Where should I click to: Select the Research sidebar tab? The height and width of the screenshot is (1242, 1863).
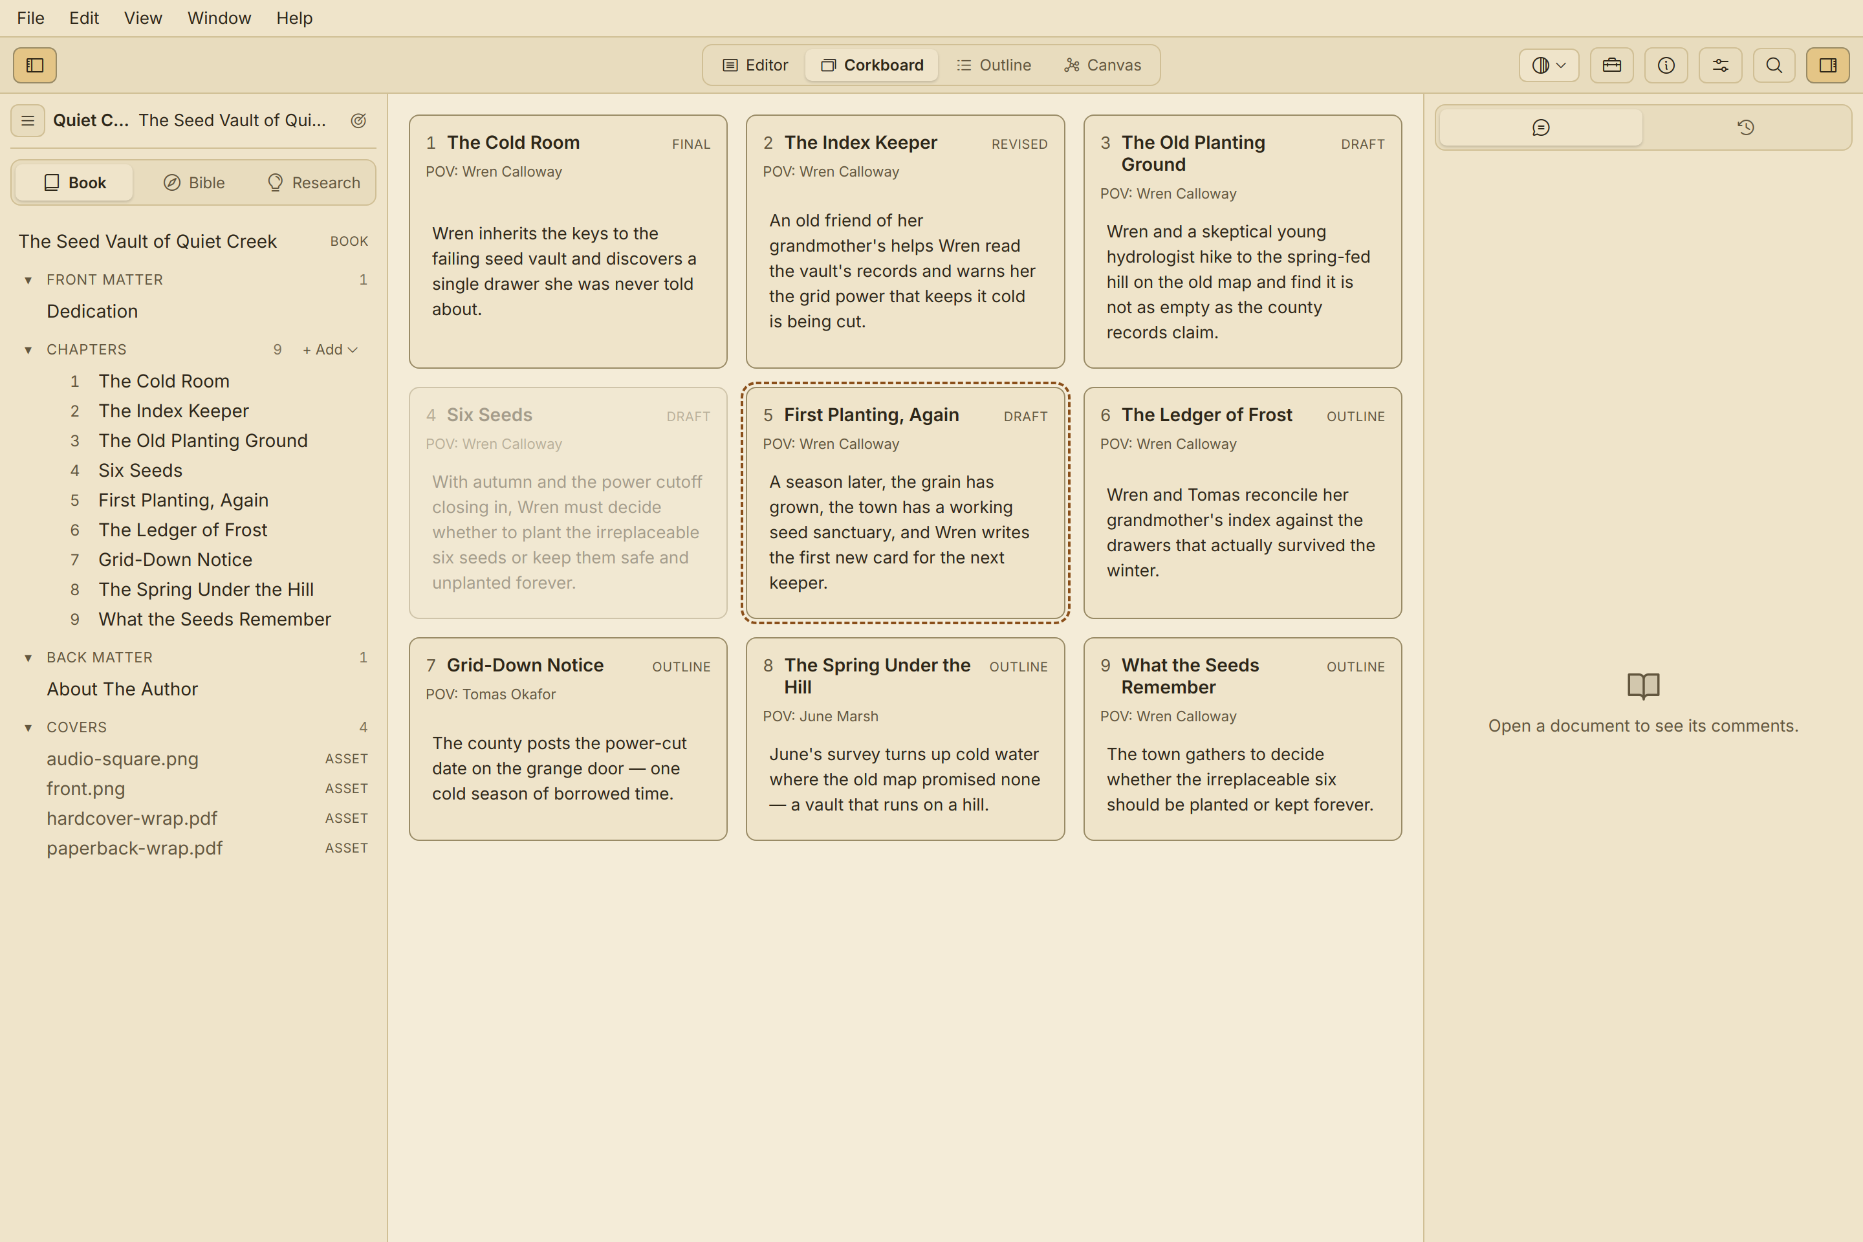point(314,183)
